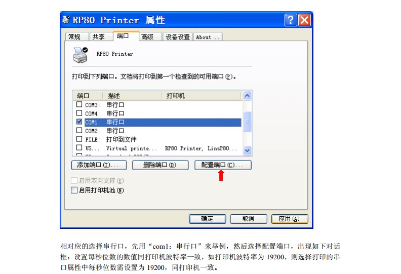Screen dimensions: 401x274
Task: Click the 应用(A) button
Action: pos(290,219)
